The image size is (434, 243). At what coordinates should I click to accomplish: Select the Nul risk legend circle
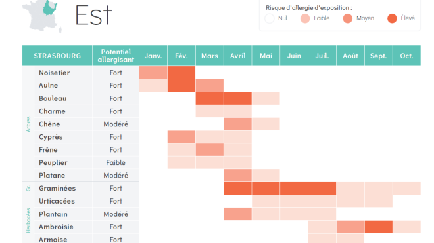click(x=270, y=18)
